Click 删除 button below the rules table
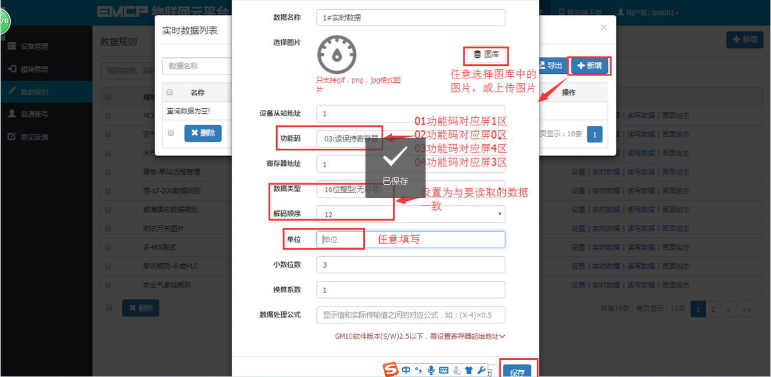The height and width of the screenshot is (377, 771). [141, 308]
